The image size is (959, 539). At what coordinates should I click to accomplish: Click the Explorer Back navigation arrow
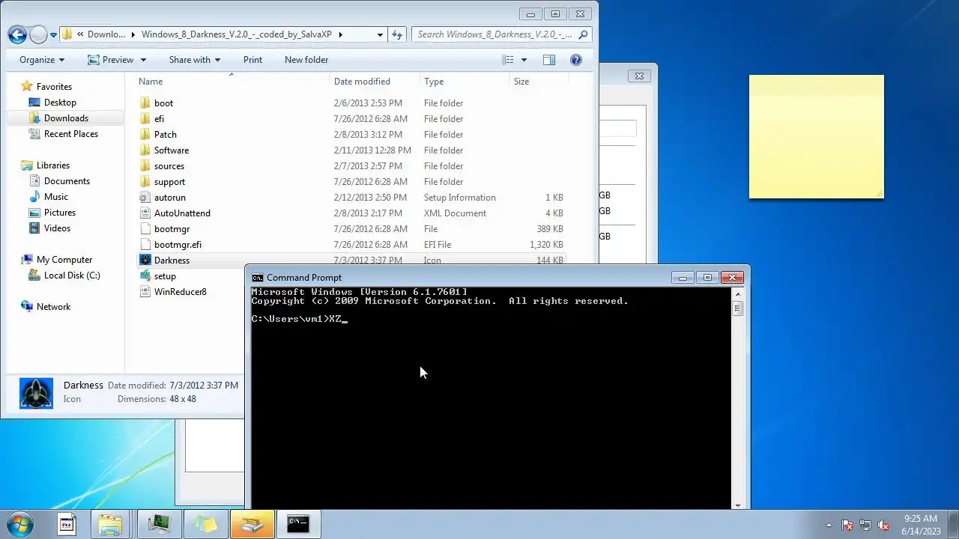[x=17, y=34]
